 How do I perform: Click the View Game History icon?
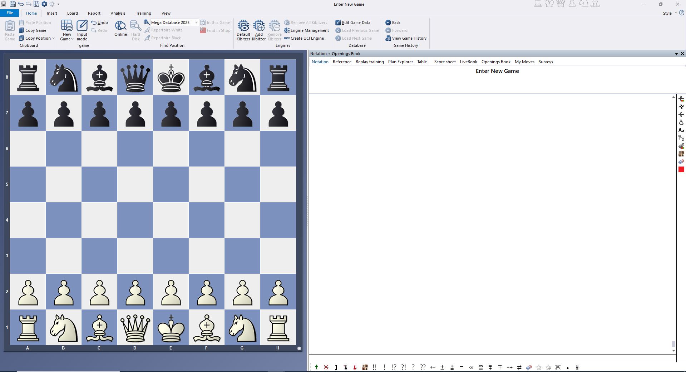coord(388,38)
